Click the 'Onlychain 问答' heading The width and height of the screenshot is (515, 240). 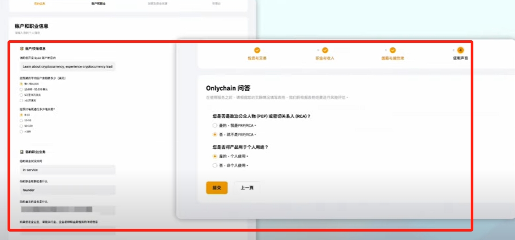tap(229, 88)
